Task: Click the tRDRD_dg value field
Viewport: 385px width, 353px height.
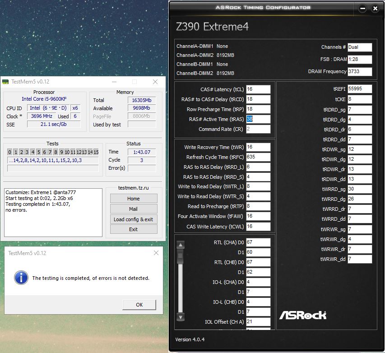Action: click(360, 120)
